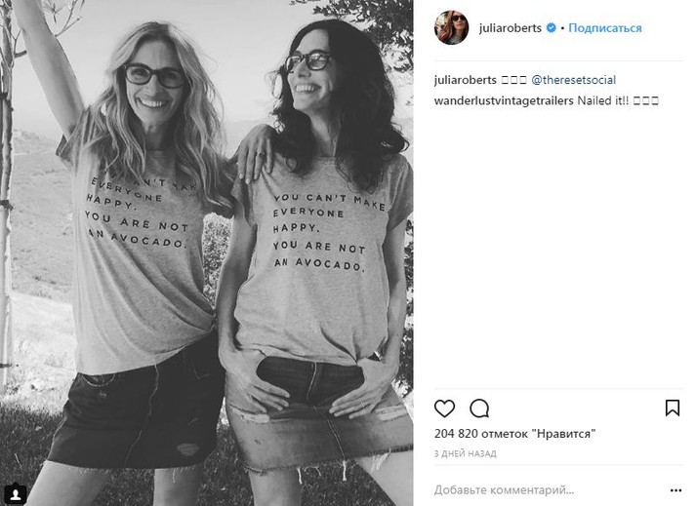Click juliaroberts name in caption
Image resolution: width=696 pixels, height=506 pixels.
[x=466, y=80]
